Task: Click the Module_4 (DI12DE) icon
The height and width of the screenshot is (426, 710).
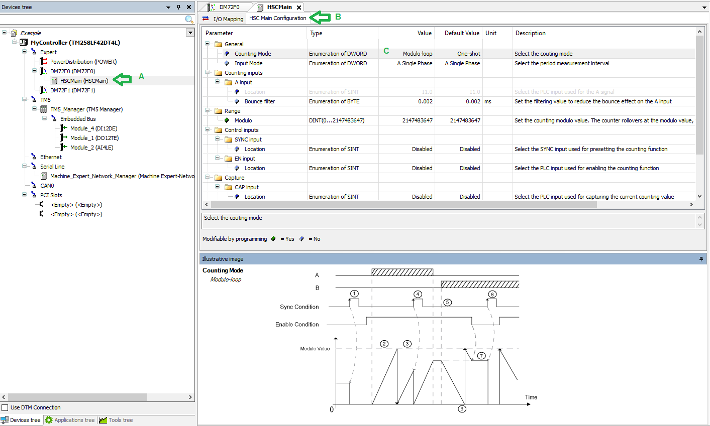Action: click(x=64, y=128)
